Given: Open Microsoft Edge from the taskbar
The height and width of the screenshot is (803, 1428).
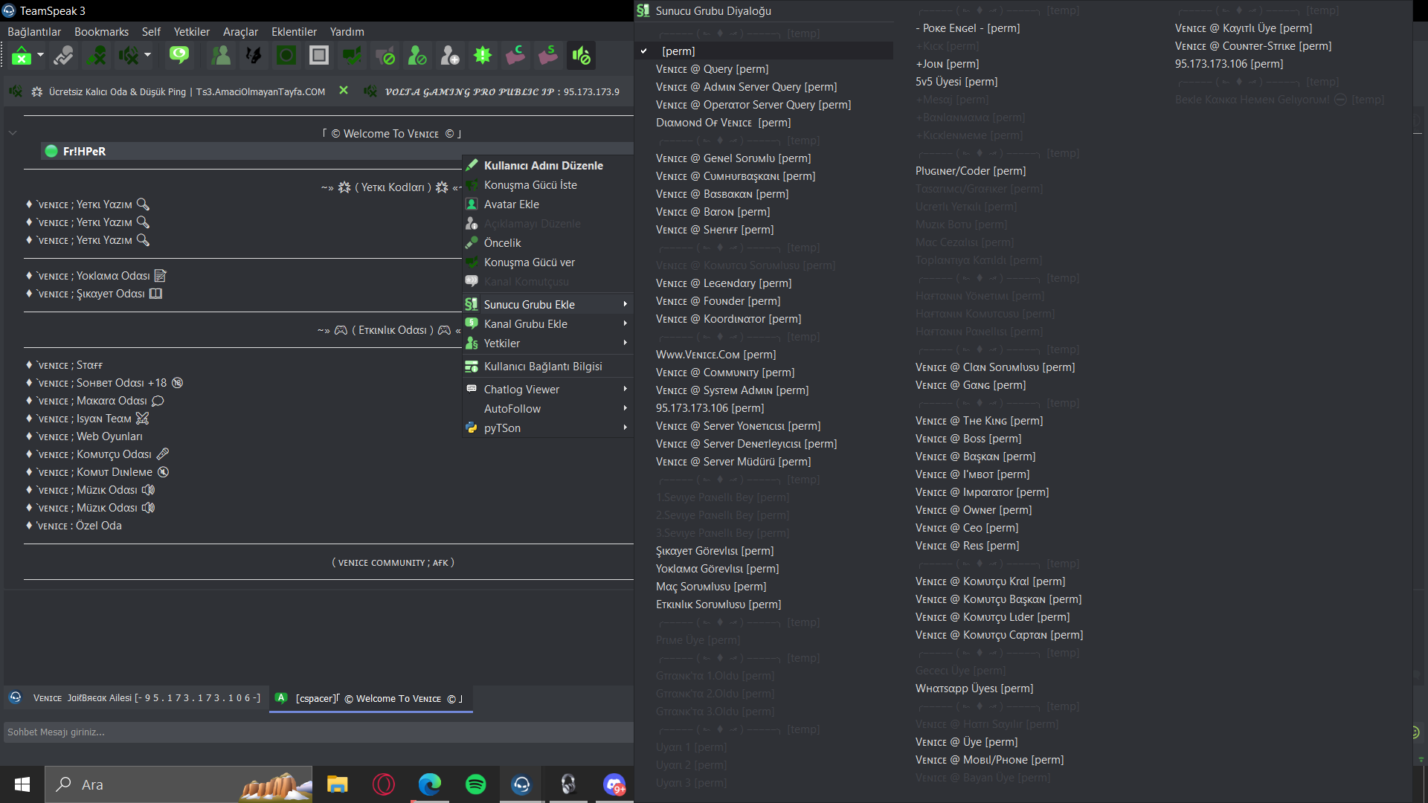Looking at the screenshot, I should pos(430,784).
